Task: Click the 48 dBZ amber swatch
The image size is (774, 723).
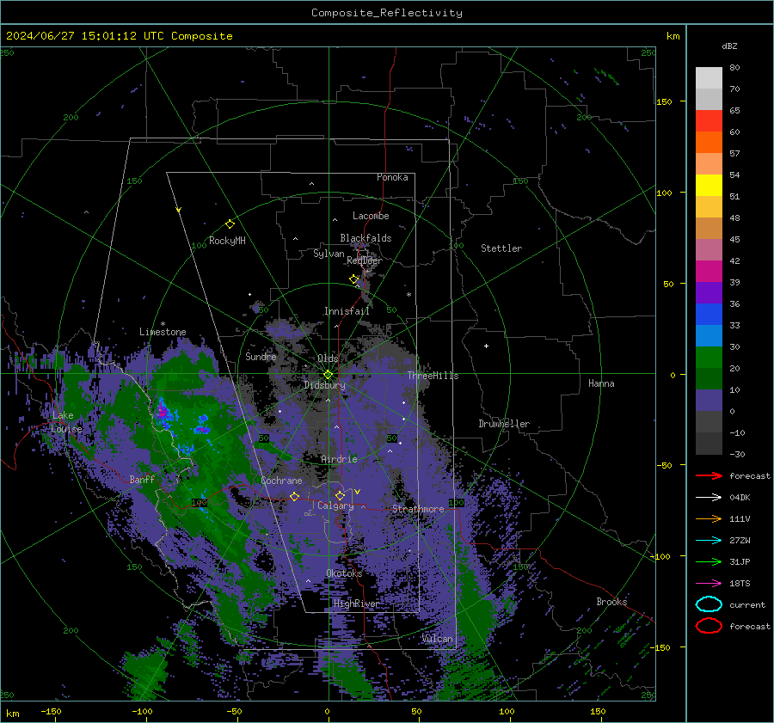Action: point(709,207)
